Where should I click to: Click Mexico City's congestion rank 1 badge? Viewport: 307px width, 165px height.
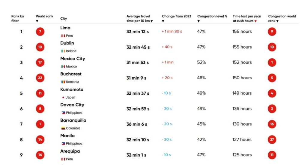(272, 63)
